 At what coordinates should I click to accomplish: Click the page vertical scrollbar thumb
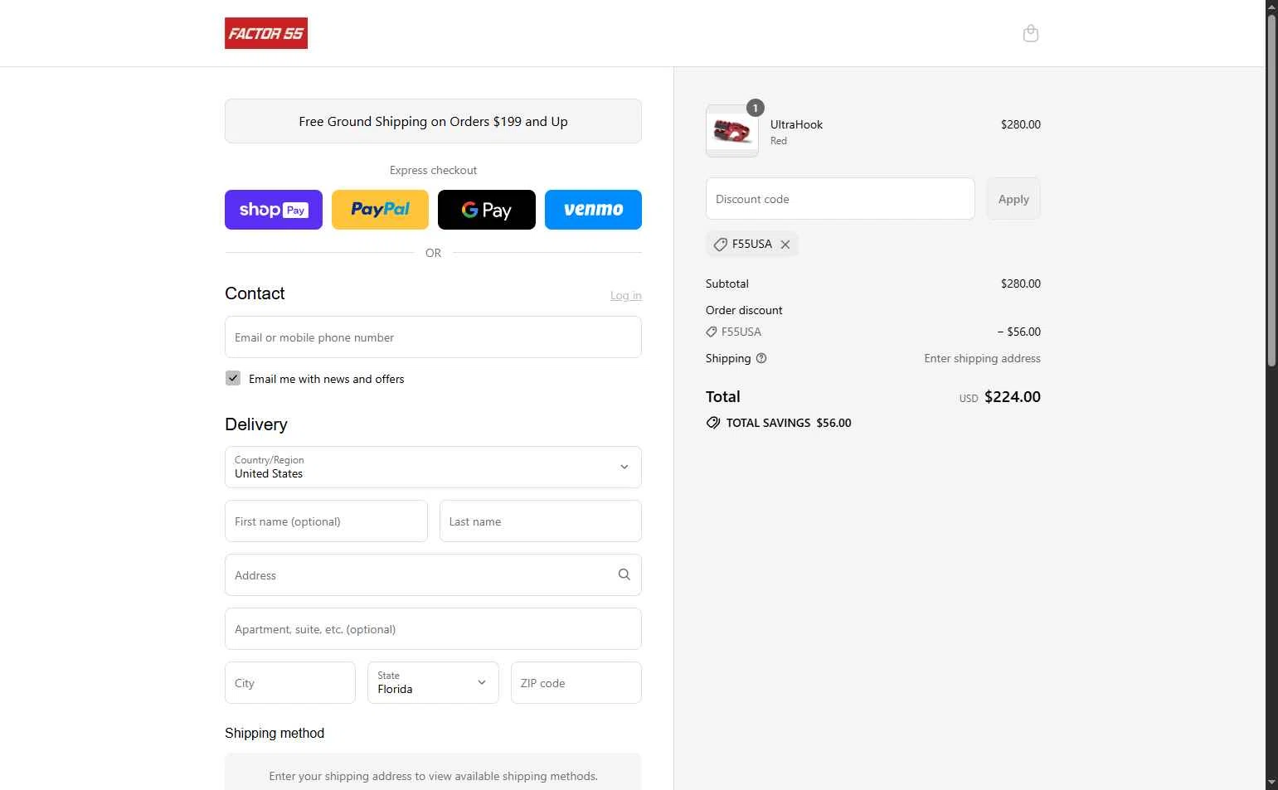(1271, 191)
